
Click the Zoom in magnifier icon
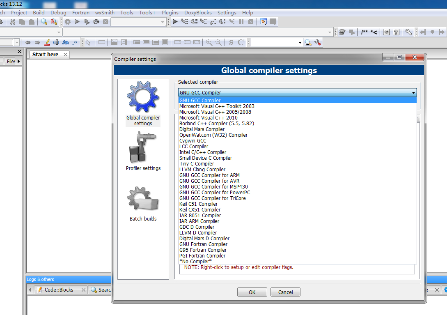tap(209, 42)
